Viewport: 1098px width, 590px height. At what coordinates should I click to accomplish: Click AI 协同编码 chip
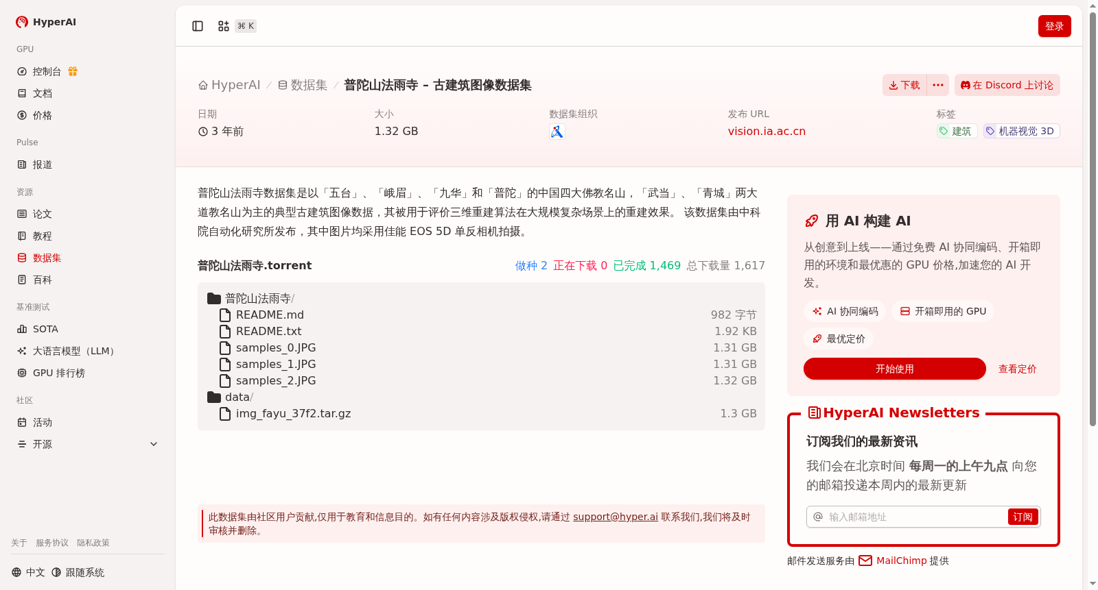[x=845, y=311]
